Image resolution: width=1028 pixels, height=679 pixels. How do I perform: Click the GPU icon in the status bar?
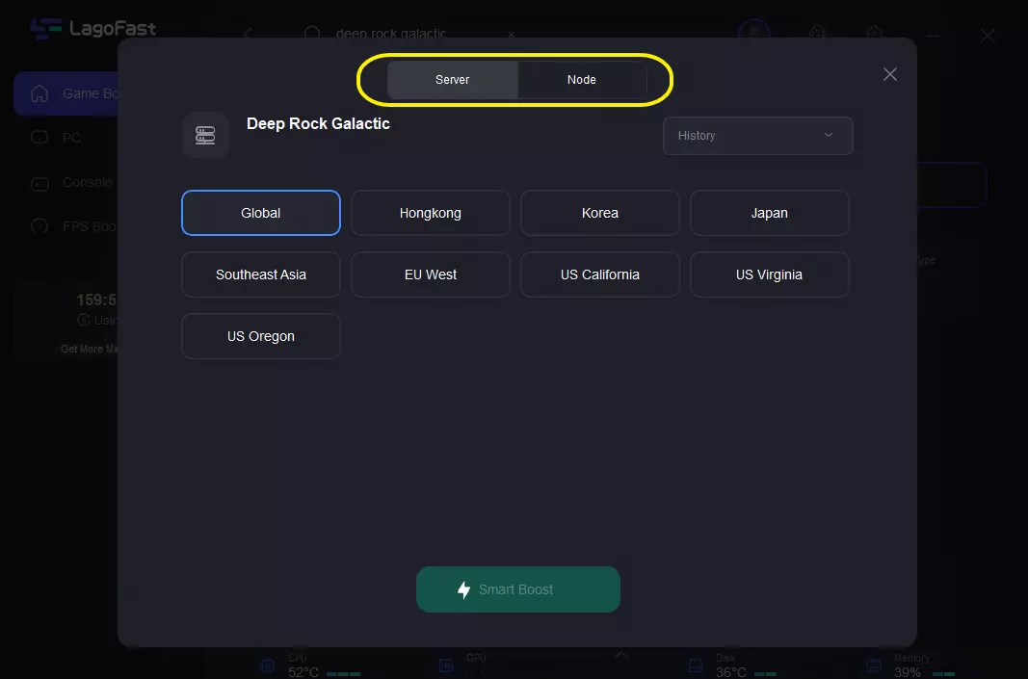click(x=446, y=666)
